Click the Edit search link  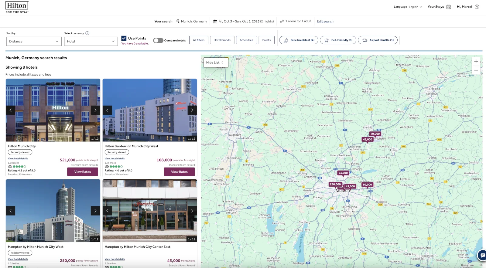click(x=325, y=21)
